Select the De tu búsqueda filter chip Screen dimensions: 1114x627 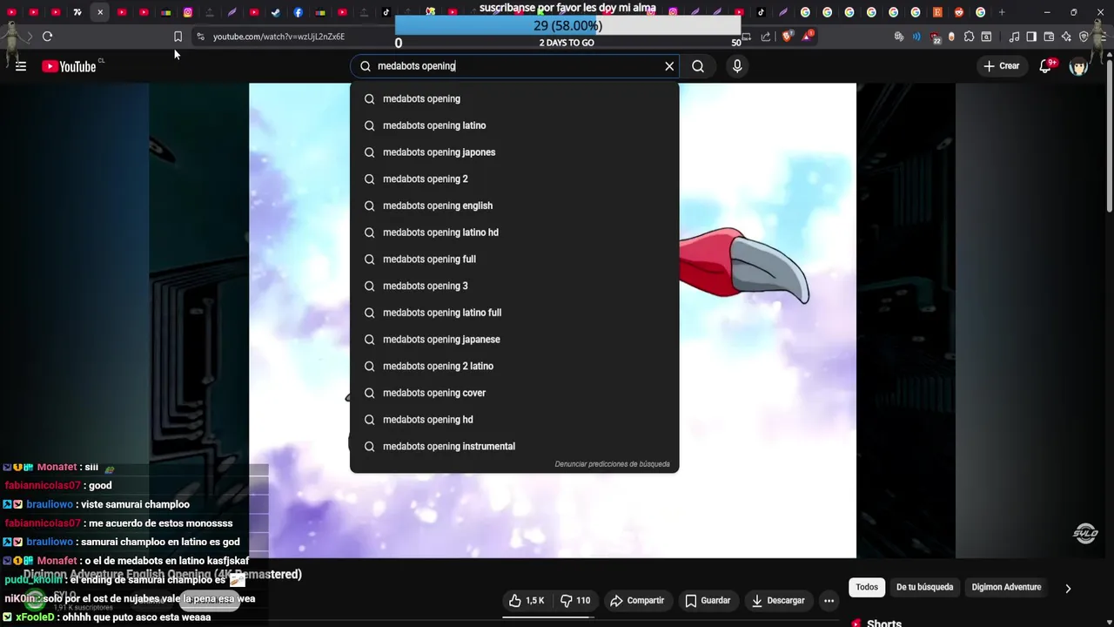(x=924, y=587)
